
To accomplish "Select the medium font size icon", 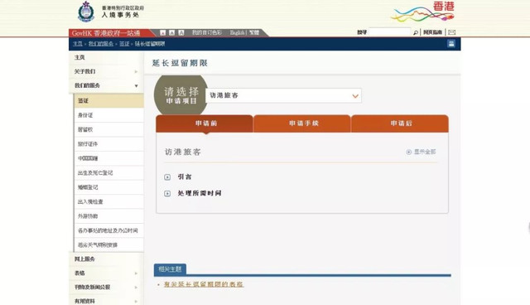I will tap(172, 33).
